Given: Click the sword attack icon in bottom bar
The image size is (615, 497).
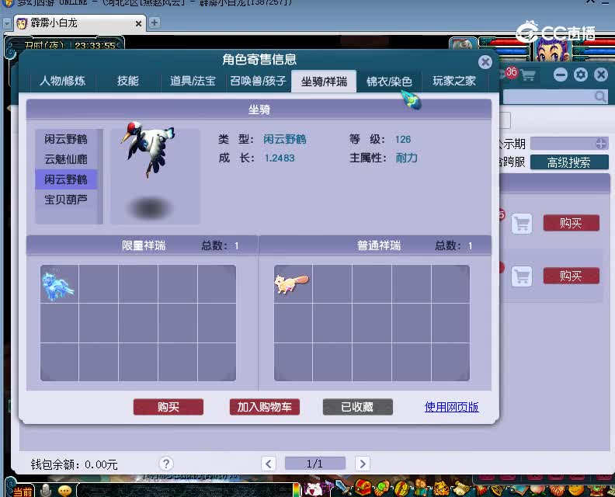Looking at the screenshot, I should pos(343,488).
